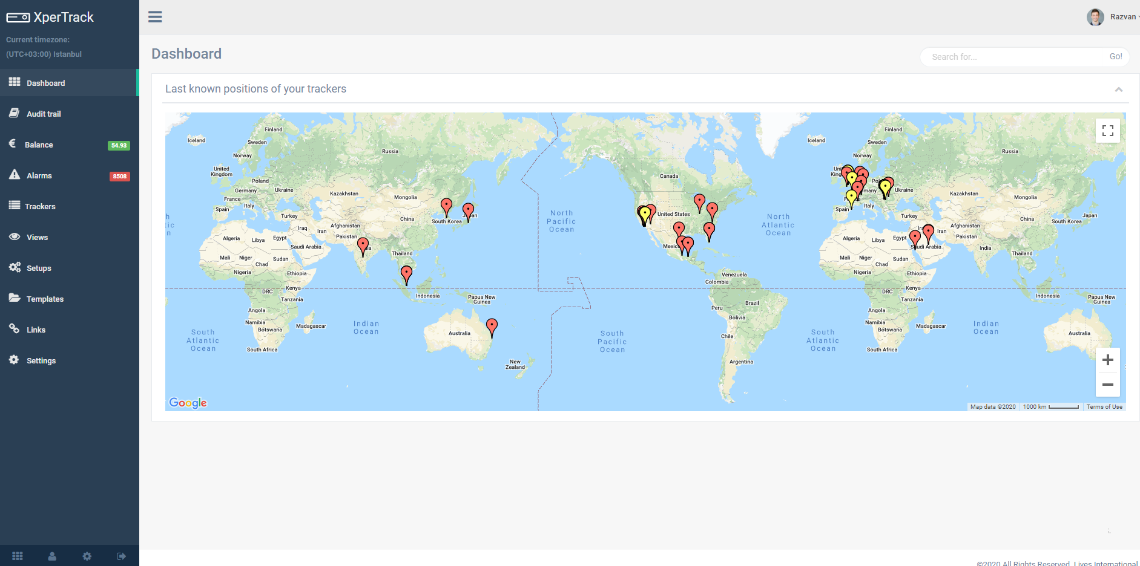
Task: Click the Balance euro icon
Action: (13, 144)
